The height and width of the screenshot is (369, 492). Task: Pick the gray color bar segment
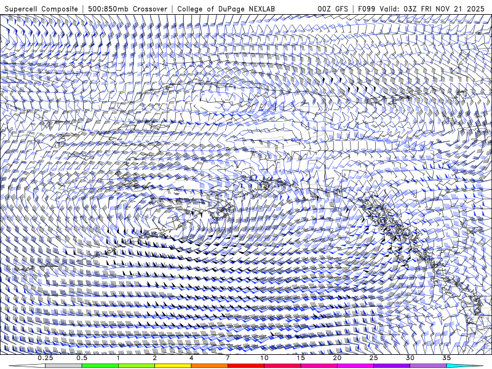point(64,366)
